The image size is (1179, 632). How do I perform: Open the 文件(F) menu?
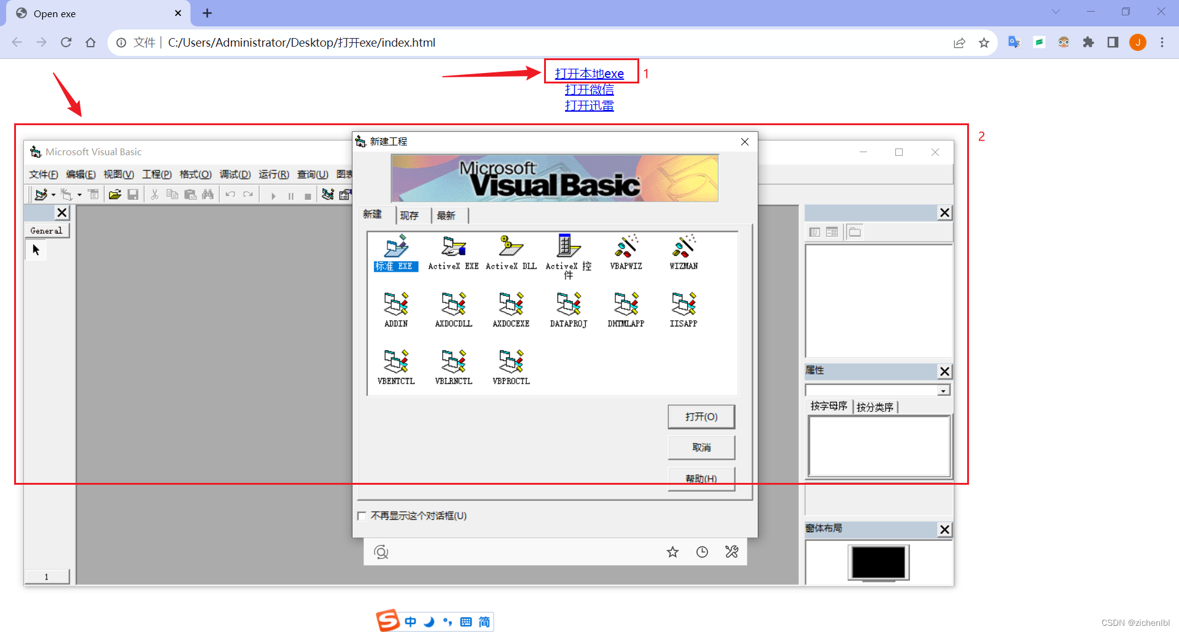[44, 174]
